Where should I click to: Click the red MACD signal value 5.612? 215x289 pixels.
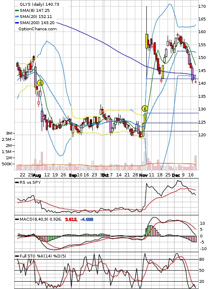pyautogui.click(x=71, y=219)
